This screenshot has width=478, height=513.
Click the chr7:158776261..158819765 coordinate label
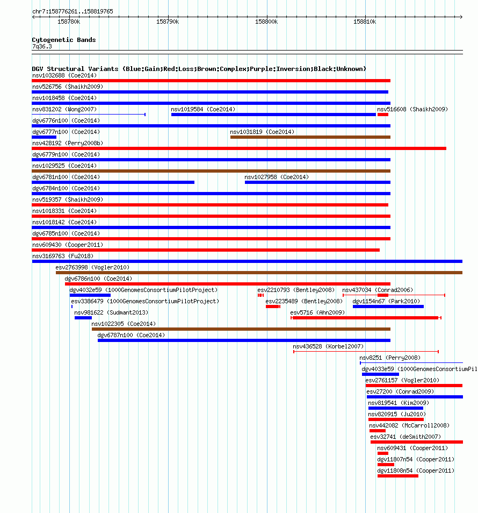(73, 11)
